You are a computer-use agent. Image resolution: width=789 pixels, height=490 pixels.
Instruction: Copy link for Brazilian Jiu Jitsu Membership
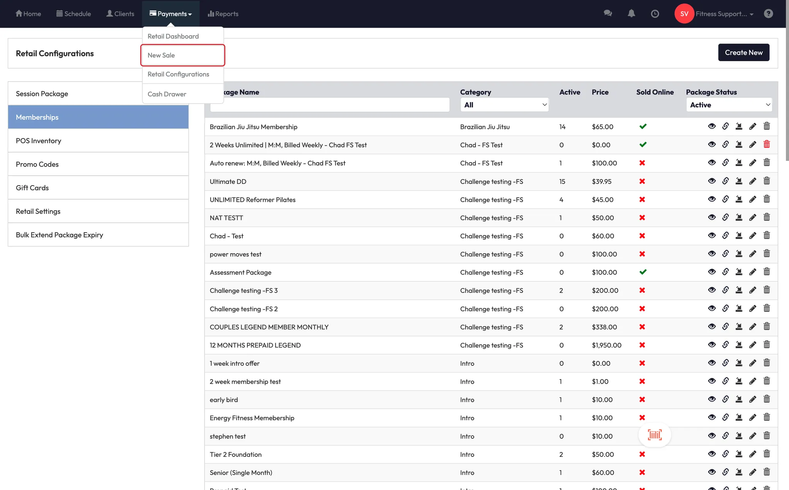[x=725, y=127]
